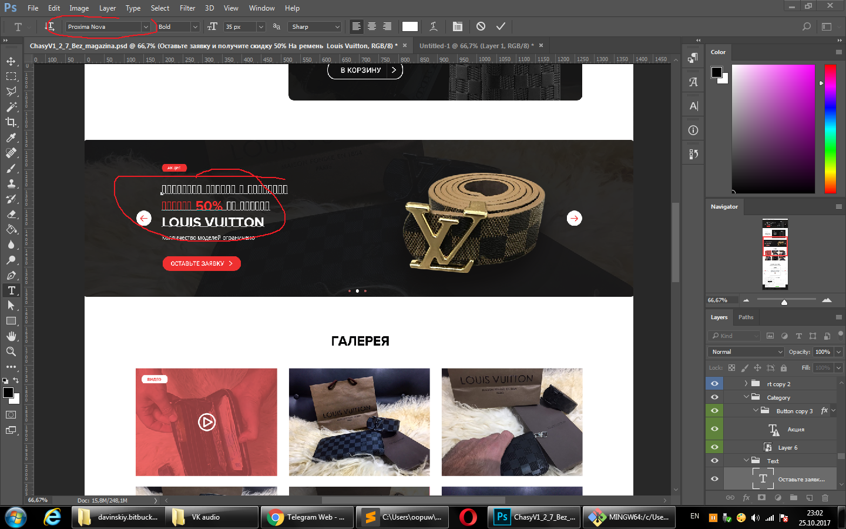
Task: Collapse the Category group
Action: 746,397
